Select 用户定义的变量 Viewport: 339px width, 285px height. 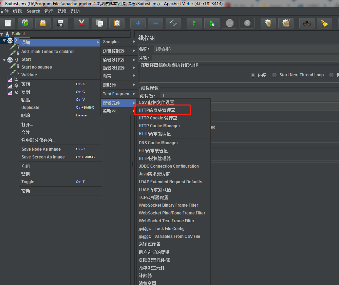click(x=174, y=252)
